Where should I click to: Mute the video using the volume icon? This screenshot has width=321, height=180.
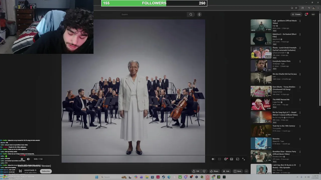click(x=28, y=159)
